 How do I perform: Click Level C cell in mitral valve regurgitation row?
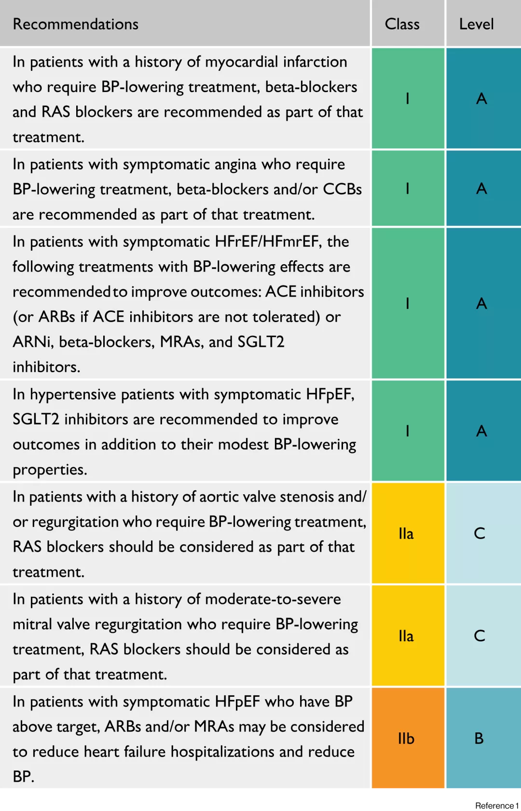[x=480, y=635]
